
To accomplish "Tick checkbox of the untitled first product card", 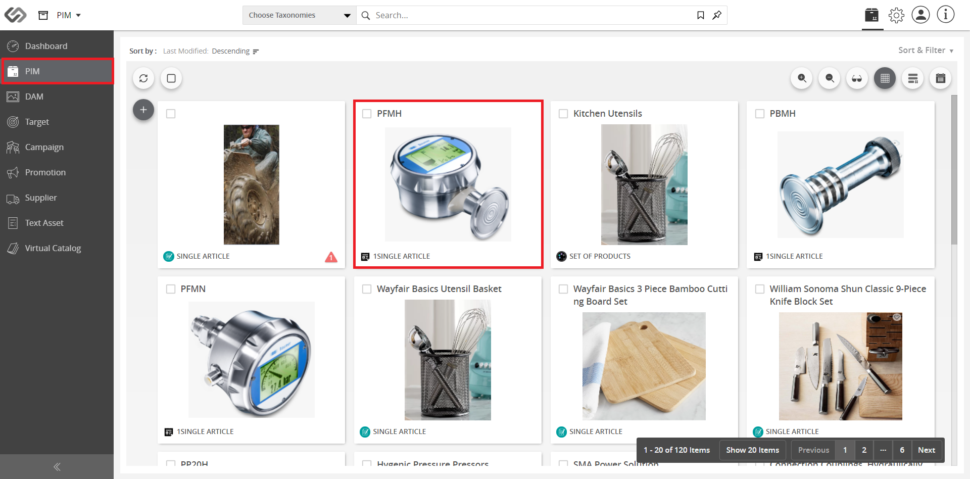I will [171, 114].
